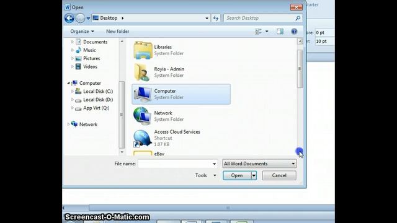Image resolution: width=397 pixels, height=223 pixels.
Task: Click the Cancel button
Action: tap(279, 175)
